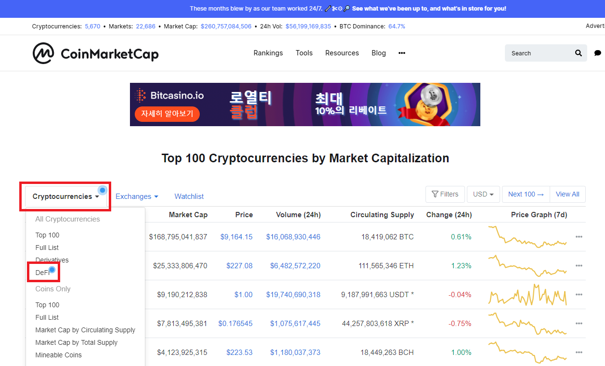Click volume $16,068,930,446
The height and width of the screenshot is (366, 605).
[293, 237]
